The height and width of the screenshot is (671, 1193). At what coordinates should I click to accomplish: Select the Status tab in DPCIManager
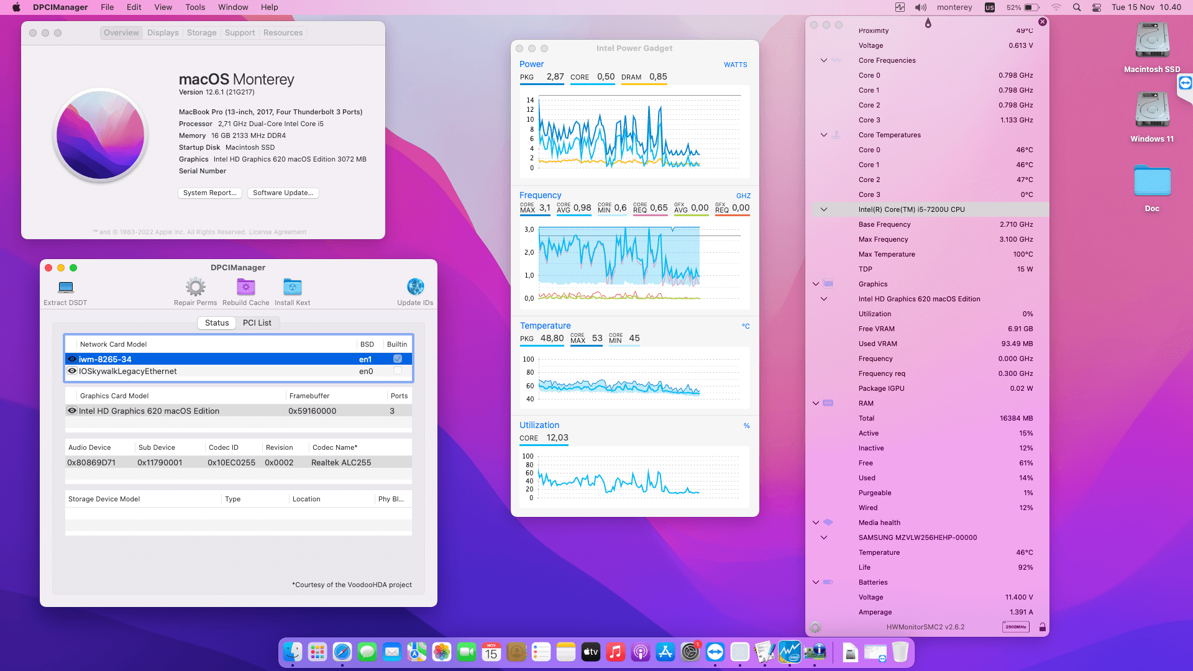click(217, 323)
